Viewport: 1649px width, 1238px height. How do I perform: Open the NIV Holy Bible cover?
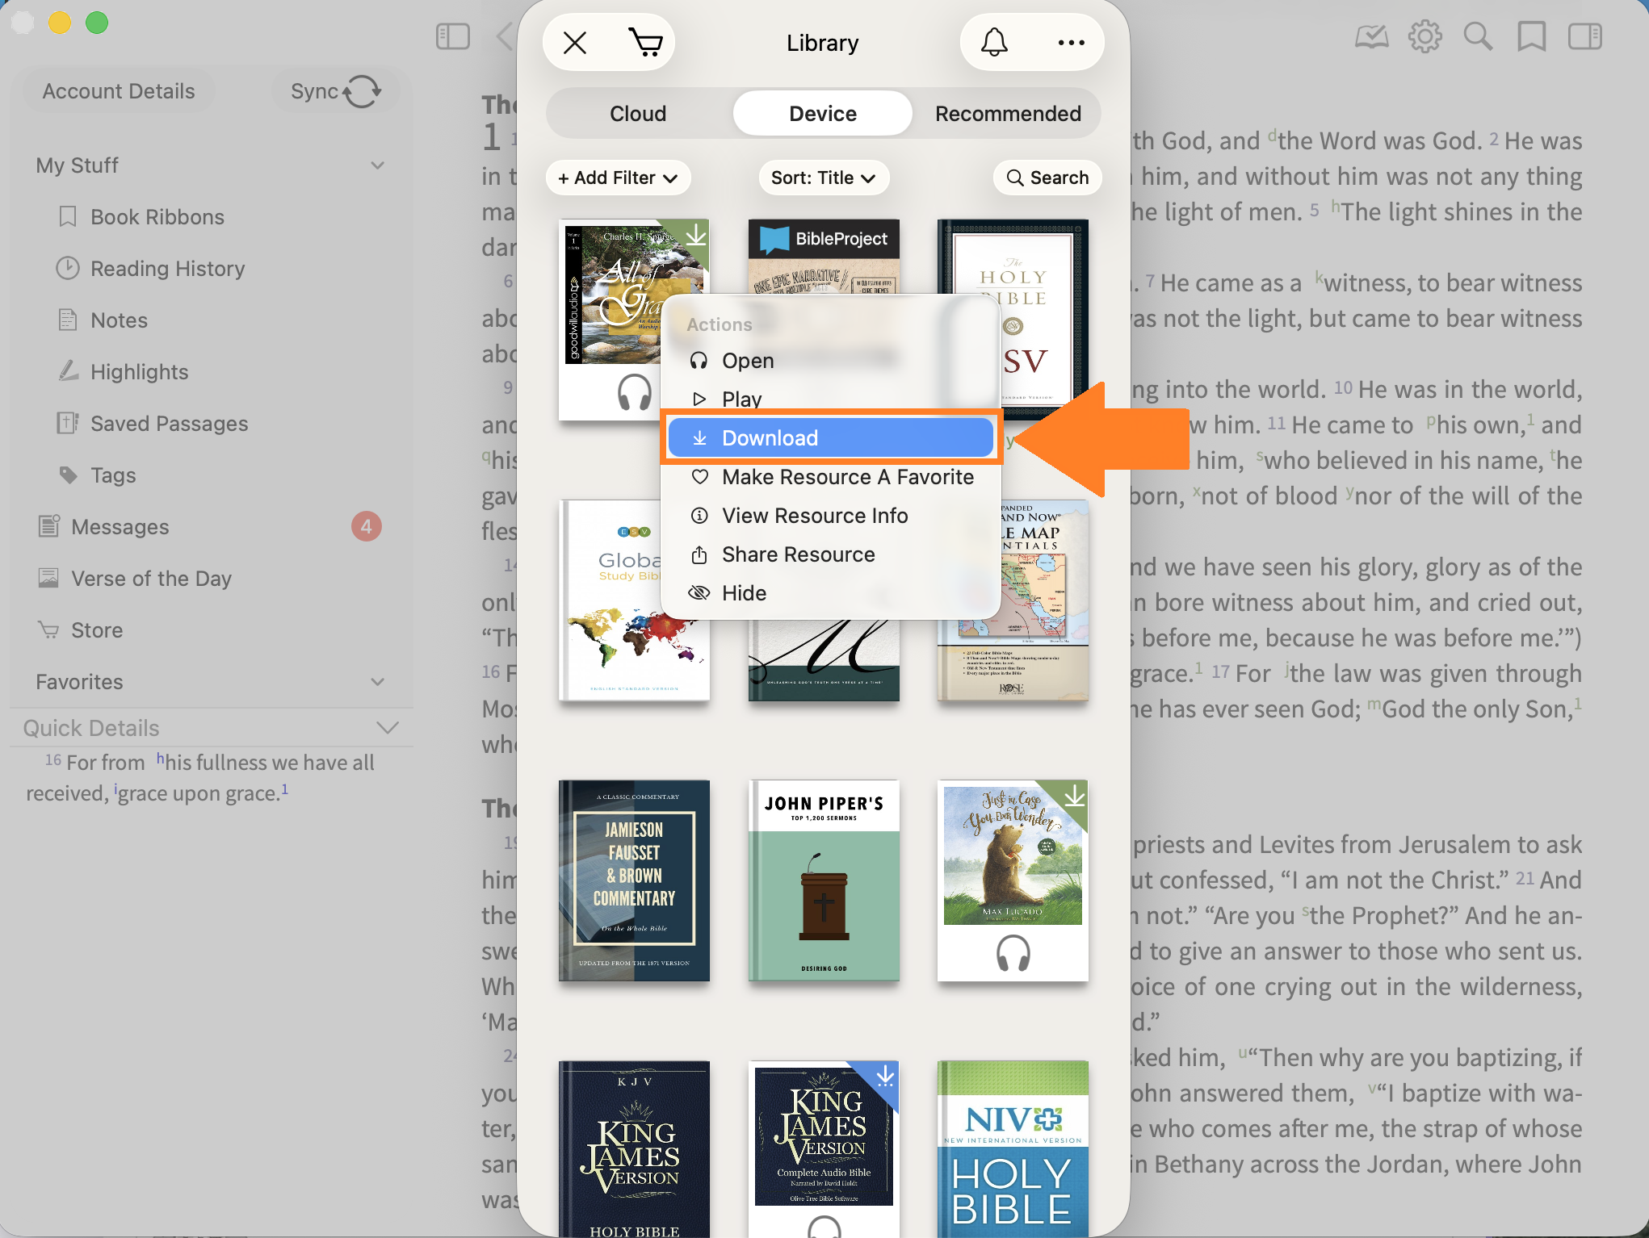(x=1013, y=1149)
